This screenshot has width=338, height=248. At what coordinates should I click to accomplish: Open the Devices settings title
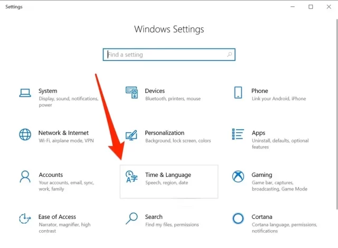pyautogui.click(x=155, y=91)
